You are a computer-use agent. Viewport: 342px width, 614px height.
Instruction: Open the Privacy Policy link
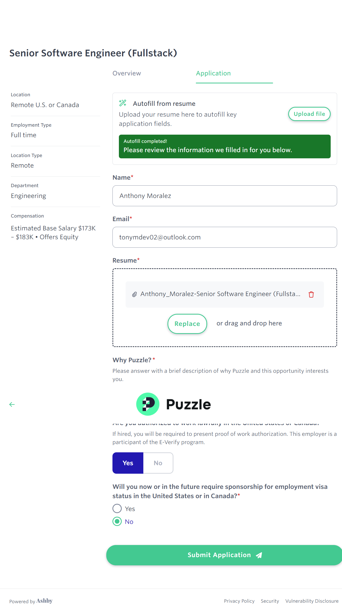click(x=239, y=601)
